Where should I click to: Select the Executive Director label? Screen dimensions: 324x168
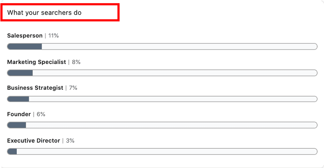tap(34, 141)
